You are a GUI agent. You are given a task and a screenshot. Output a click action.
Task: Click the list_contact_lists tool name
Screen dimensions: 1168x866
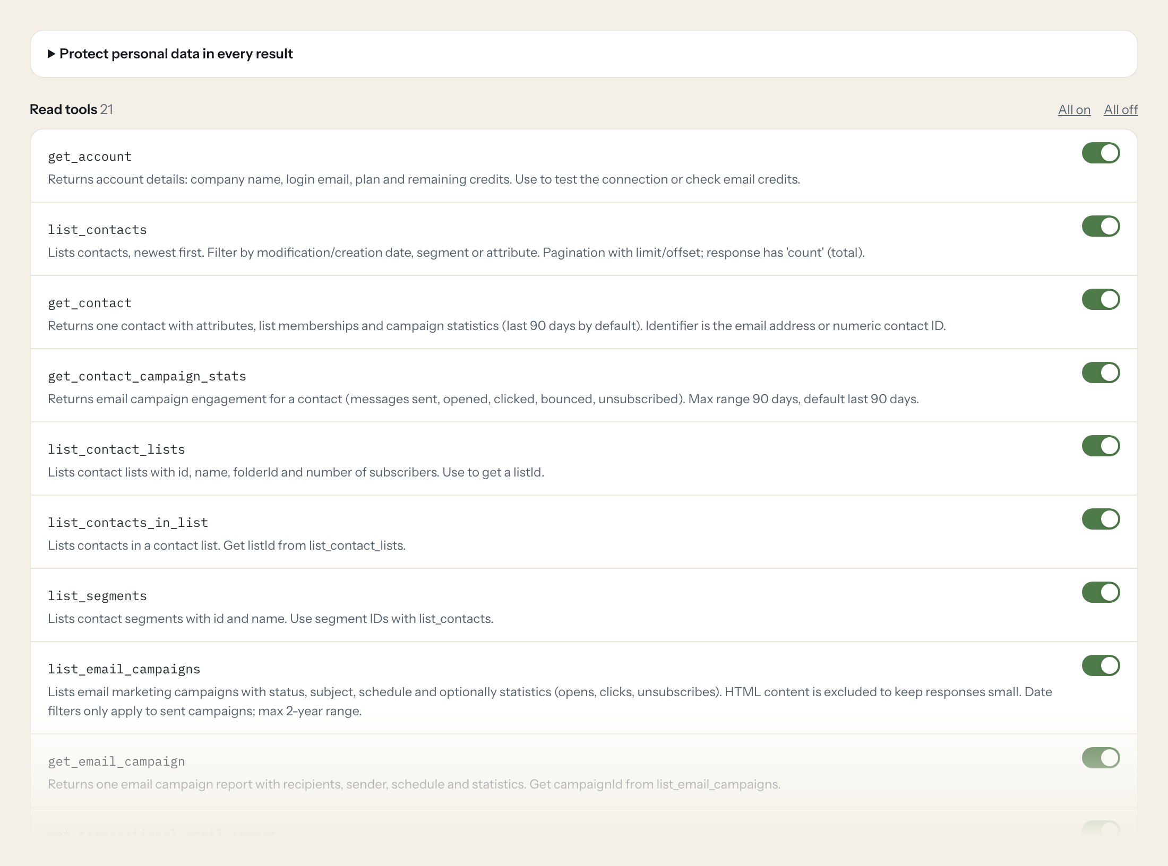pyautogui.click(x=116, y=449)
